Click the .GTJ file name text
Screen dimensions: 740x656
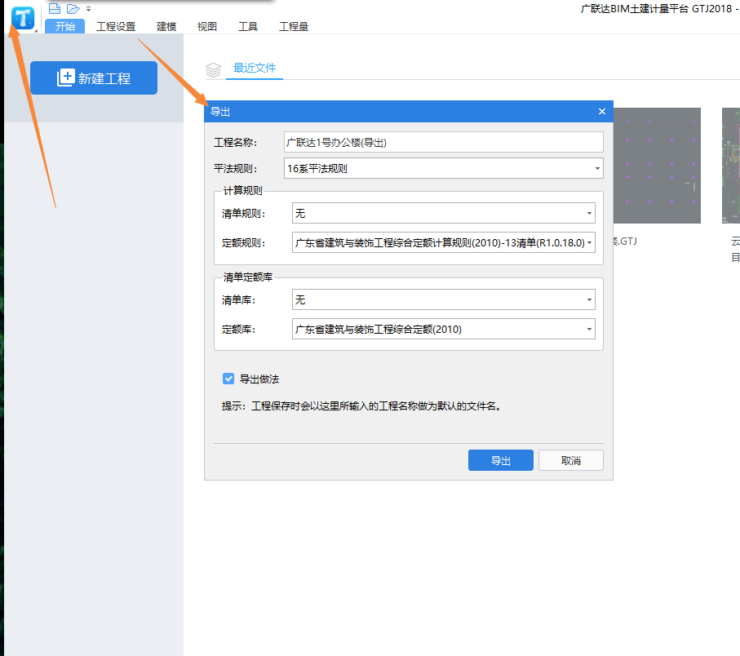tap(625, 242)
